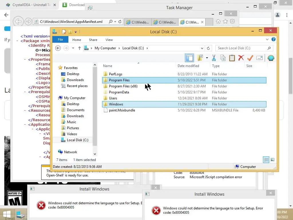The height and width of the screenshot is (220, 293).
Task: Click the Copy icon in Explorer toolbar
Action: click(x=223, y=58)
